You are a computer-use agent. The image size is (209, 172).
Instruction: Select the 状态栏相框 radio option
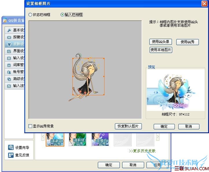click(x=39, y=14)
